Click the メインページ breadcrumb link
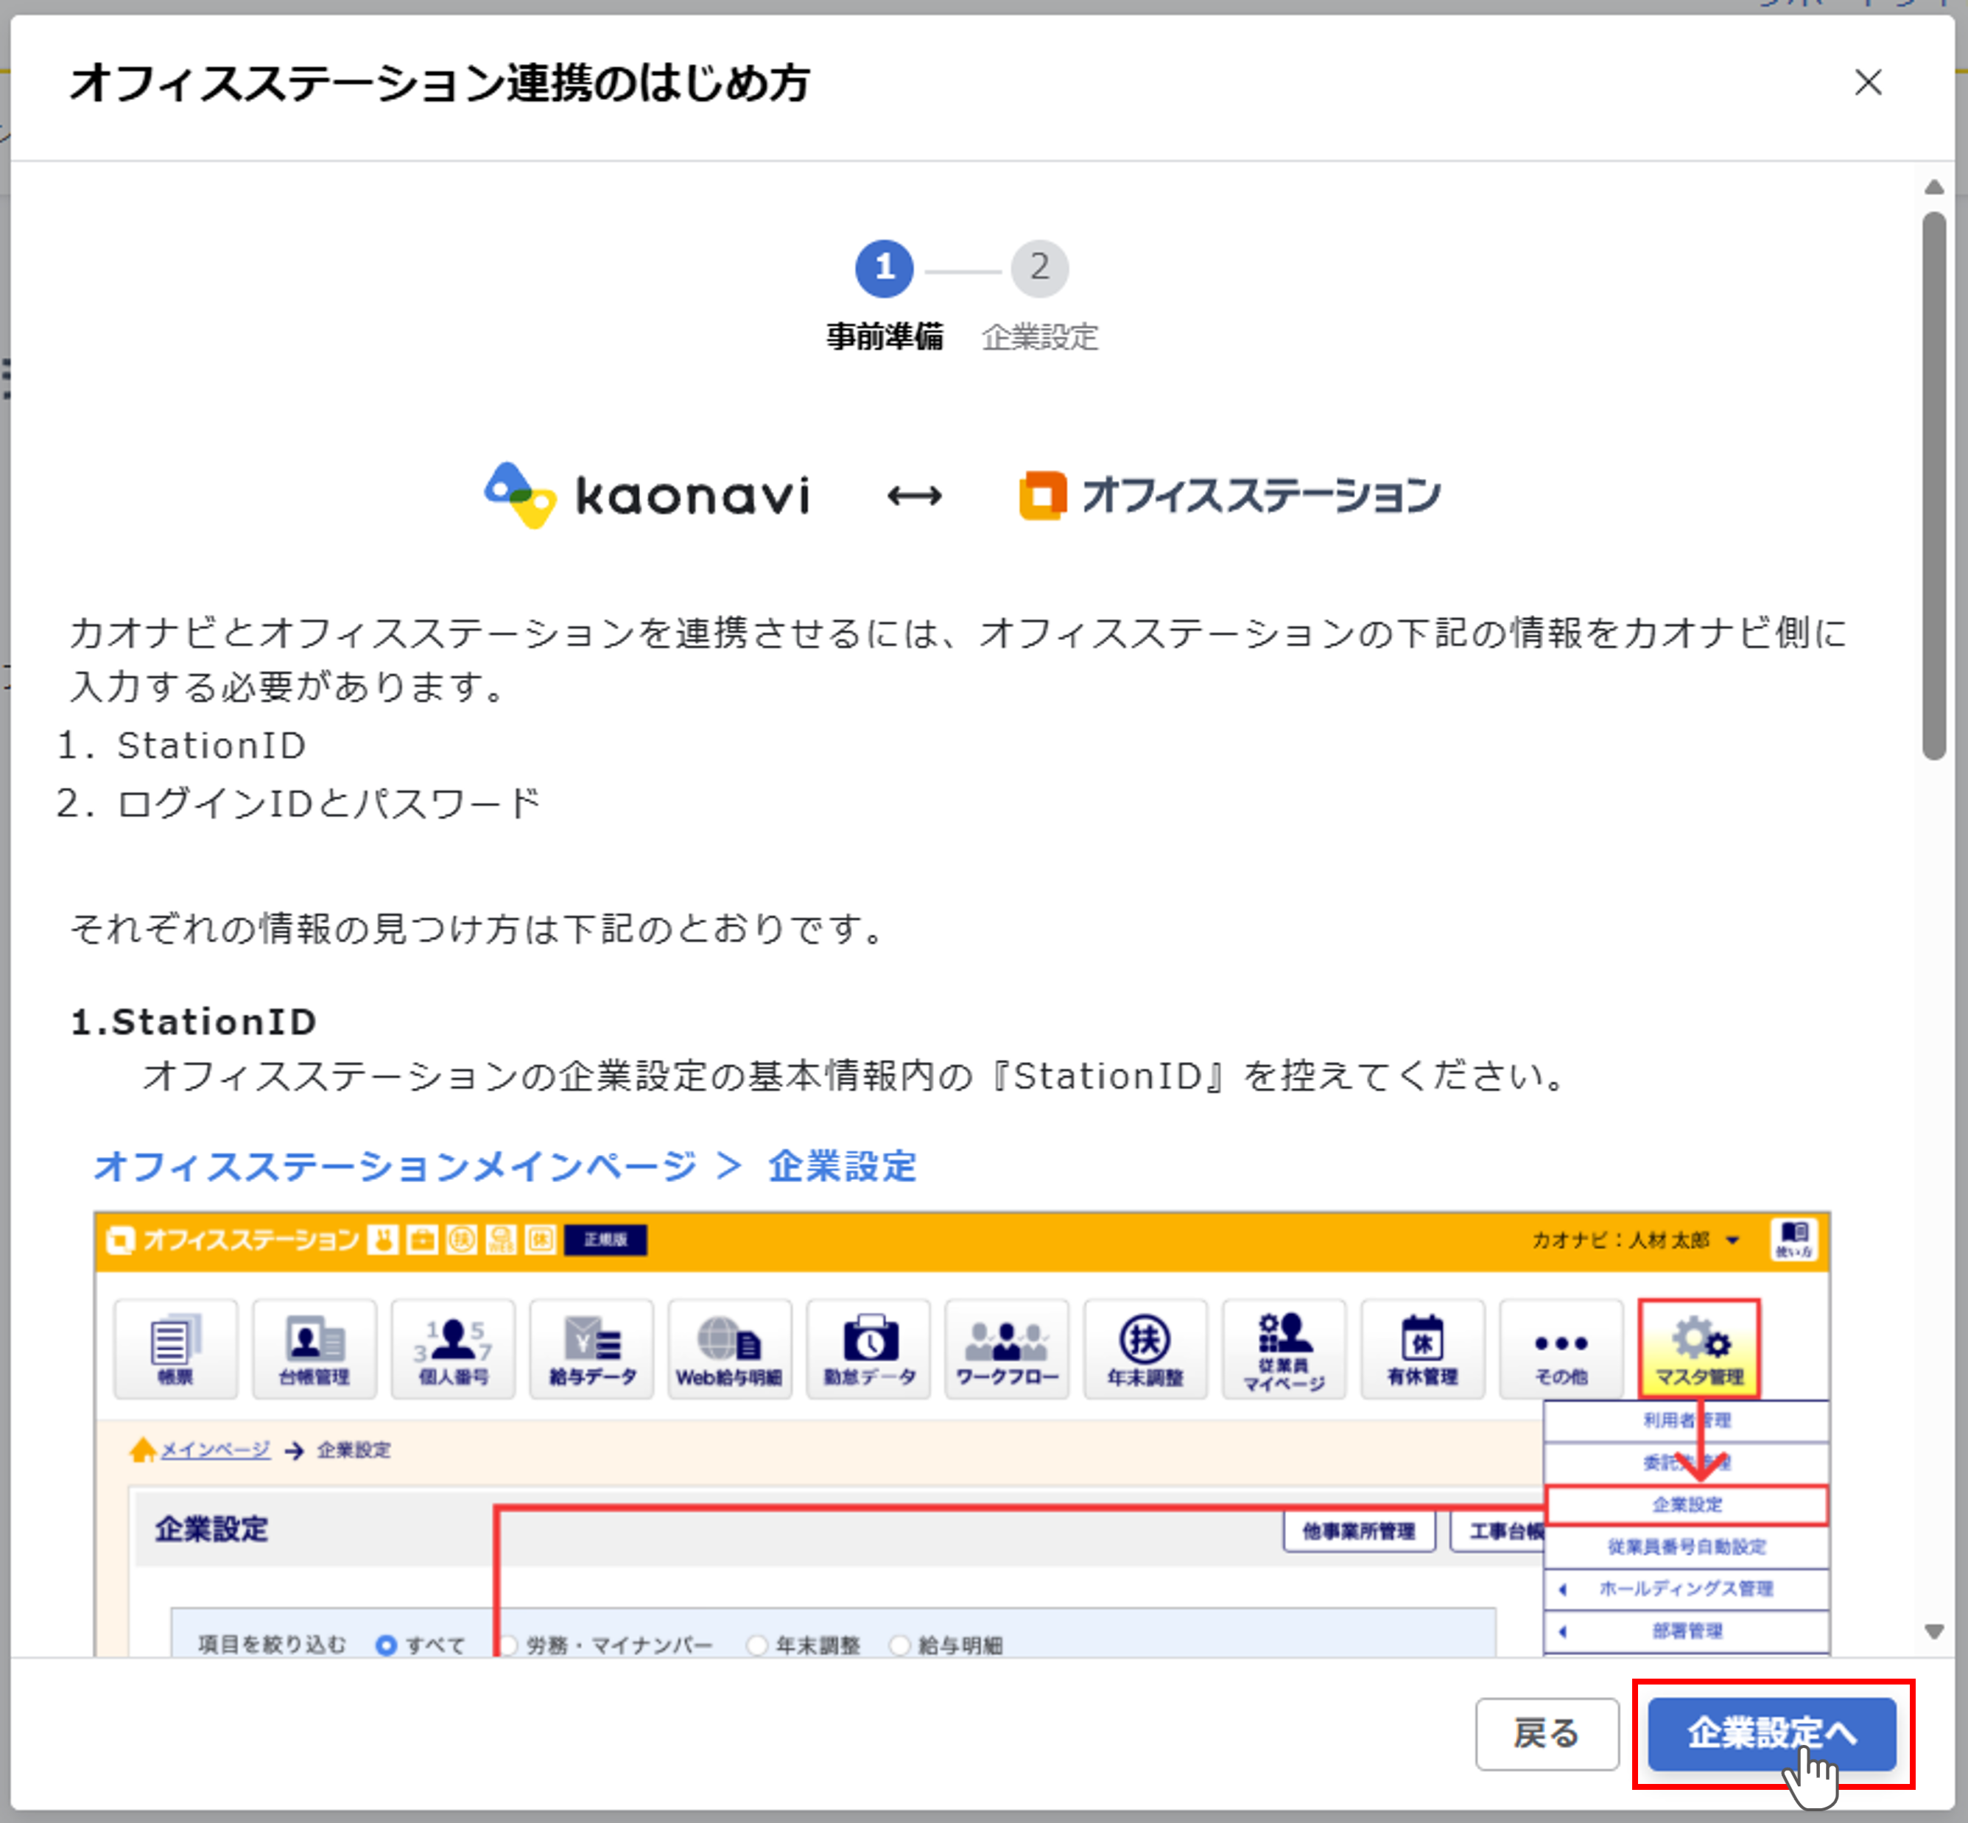1968x1823 pixels. tap(215, 1449)
